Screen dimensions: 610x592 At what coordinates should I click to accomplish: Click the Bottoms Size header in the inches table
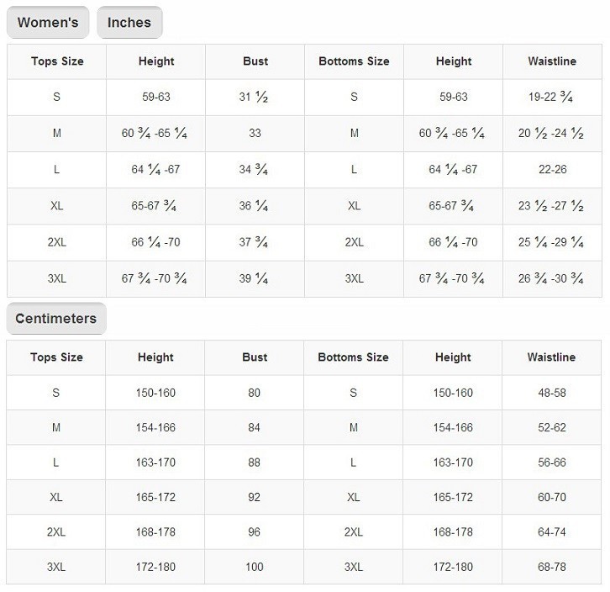[x=354, y=61]
